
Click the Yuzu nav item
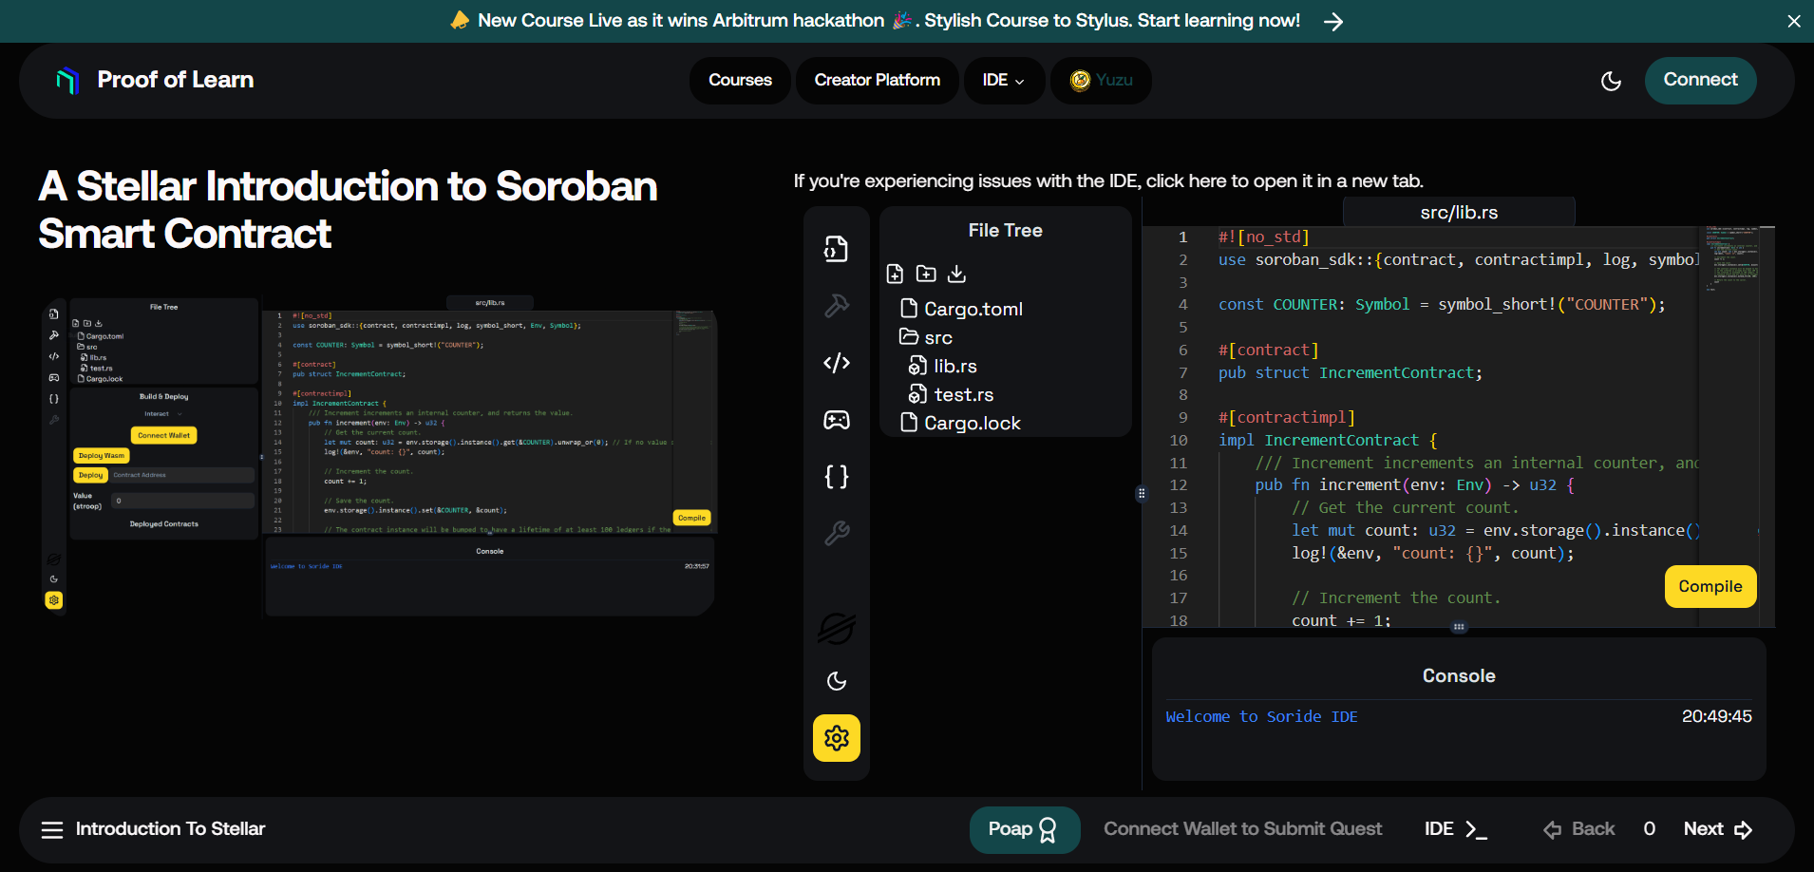[1101, 81]
